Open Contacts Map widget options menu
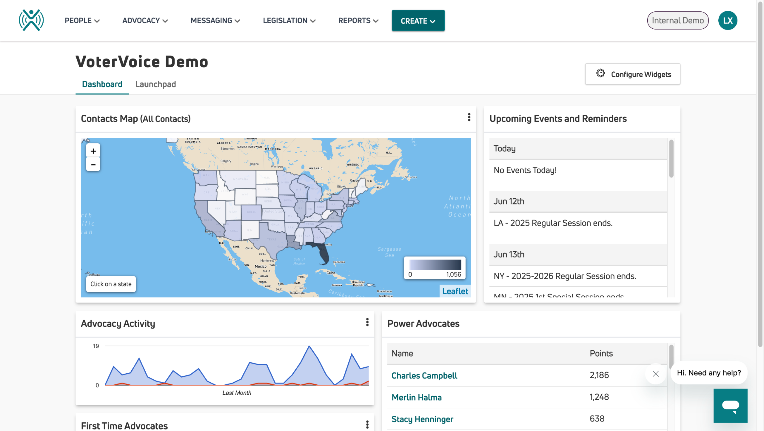This screenshot has height=431, width=764. tap(469, 117)
